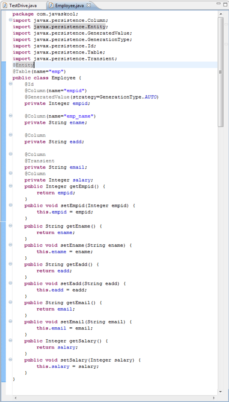Collapse the fold for the eadd field annotation
Image resolution: width=229 pixels, height=402 pixels.
click(x=10, y=134)
